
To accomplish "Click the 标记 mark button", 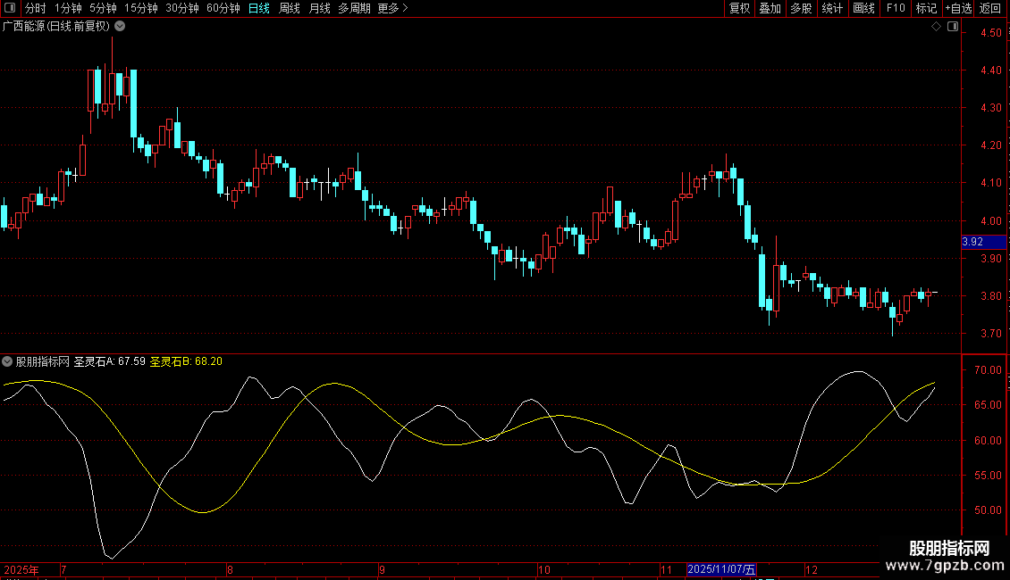I will [926, 8].
